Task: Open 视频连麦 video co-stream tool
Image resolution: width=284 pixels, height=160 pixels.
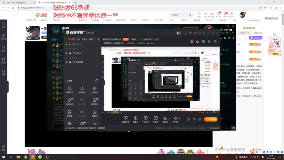Action: 69,102
